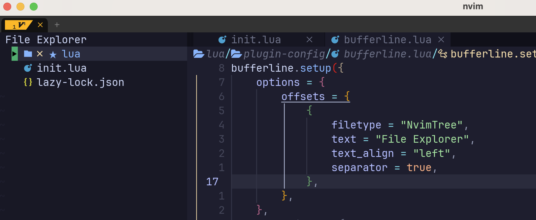The width and height of the screenshot is (536, 220).
Task: Click line 17 in the number gutter
Action: pyautogui.click(x=212, y=182)
